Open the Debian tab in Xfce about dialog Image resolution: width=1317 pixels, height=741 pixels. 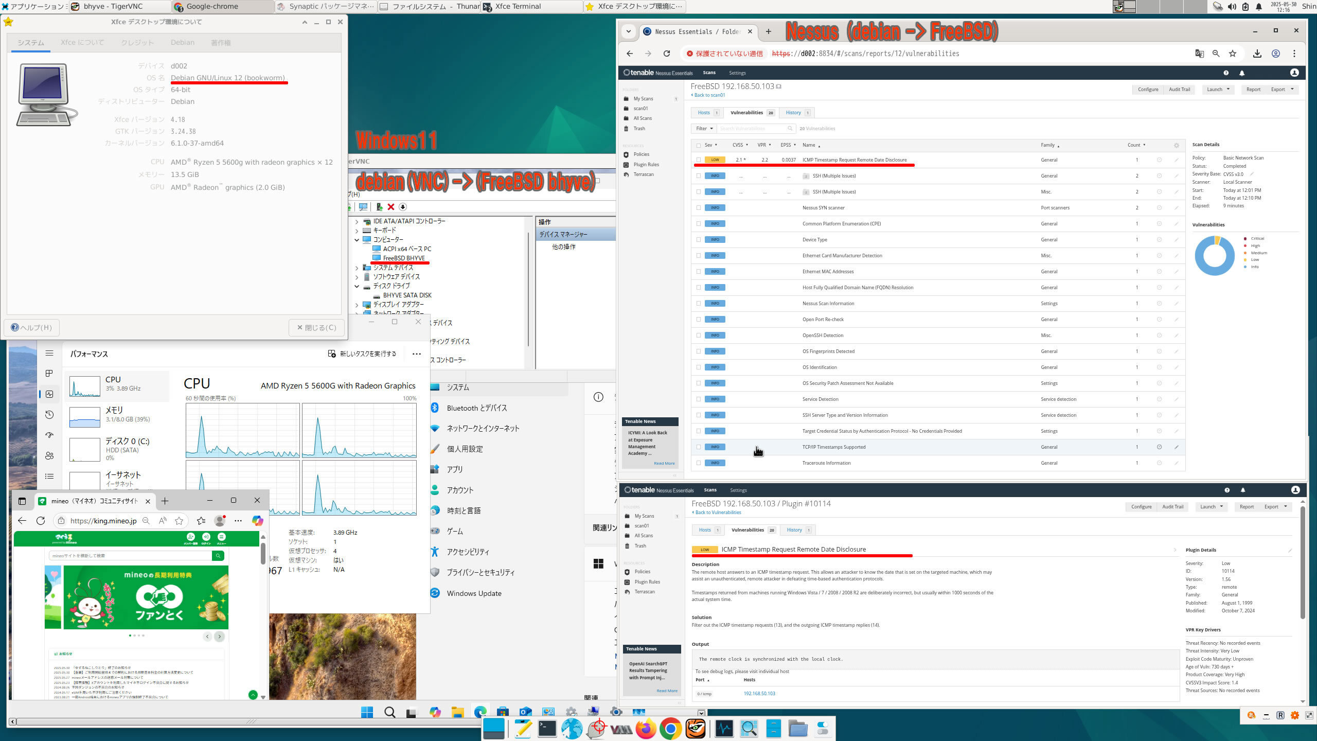coord(183,43)
